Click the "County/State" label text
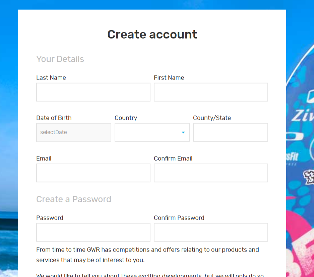Screen dimensions: 314x277 click(x=212, y=118)
